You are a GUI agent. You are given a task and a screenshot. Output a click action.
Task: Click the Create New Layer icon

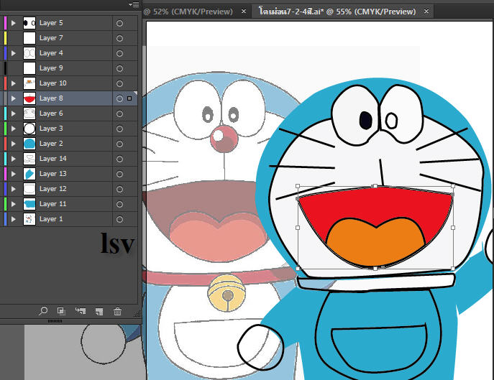click(99, 311)
